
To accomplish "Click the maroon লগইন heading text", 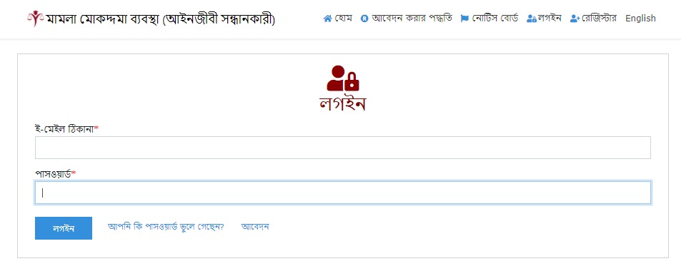I will tap(342, 104).
